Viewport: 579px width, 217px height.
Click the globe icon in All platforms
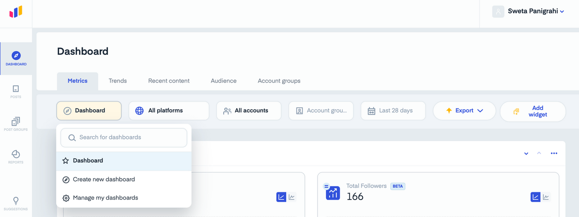pos(140,111)
